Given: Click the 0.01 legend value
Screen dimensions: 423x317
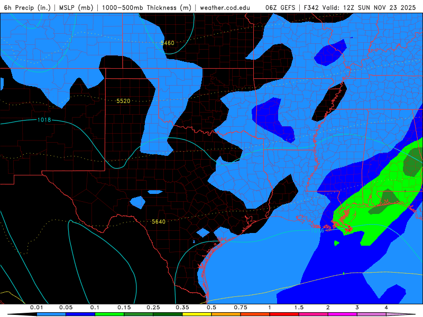Looking at the screenshot, I should [36, 307].
